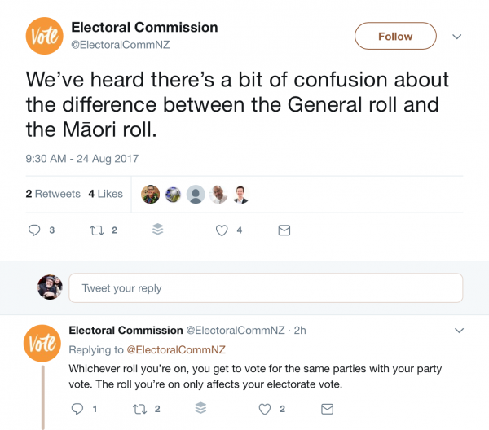Reply to the main tweet
This screenshot has width=489, height=430.
tap(34, 230)
